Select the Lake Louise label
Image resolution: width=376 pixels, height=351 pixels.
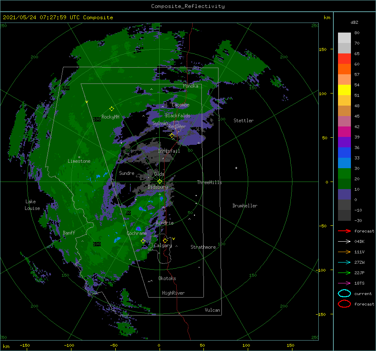(x=32, y=205)
